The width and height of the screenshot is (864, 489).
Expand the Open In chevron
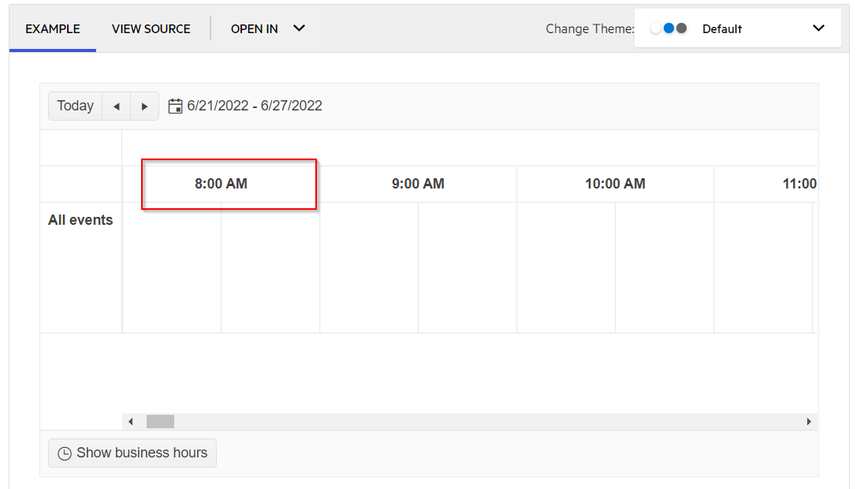(x=299, y=28)
